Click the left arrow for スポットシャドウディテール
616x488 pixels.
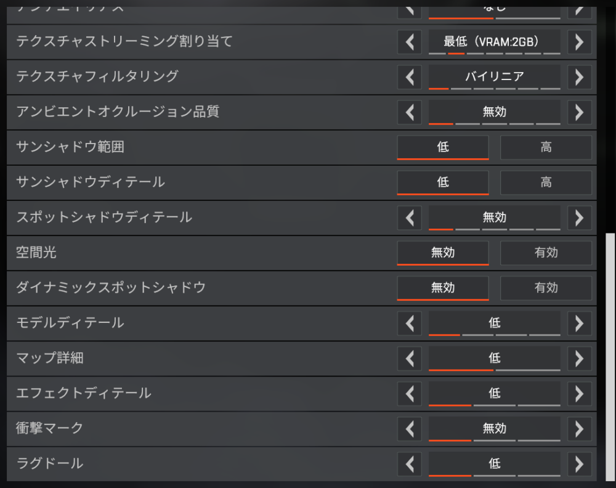click(408, 218)
